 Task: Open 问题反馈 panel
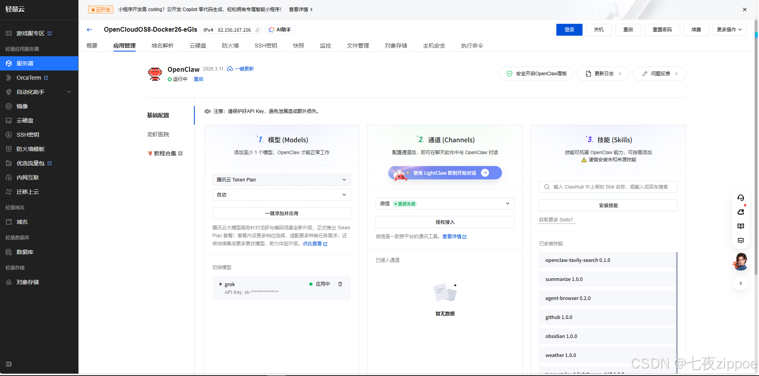click(x=660, y=74)
